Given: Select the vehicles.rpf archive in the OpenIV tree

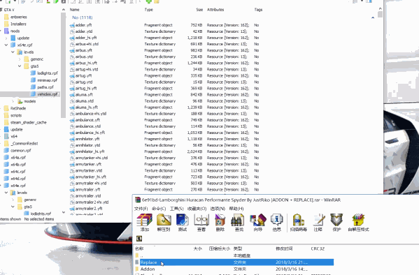Looking at the screenshot, I should (44, 94).
